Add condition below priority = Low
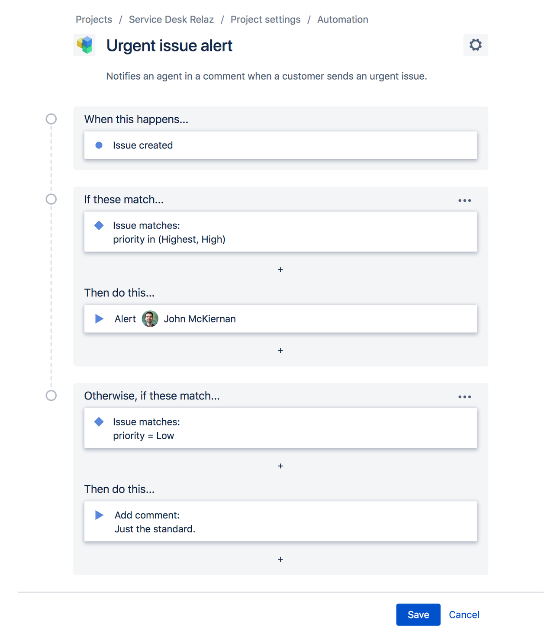This screenshot has width=554, height=634. [280, 466]
